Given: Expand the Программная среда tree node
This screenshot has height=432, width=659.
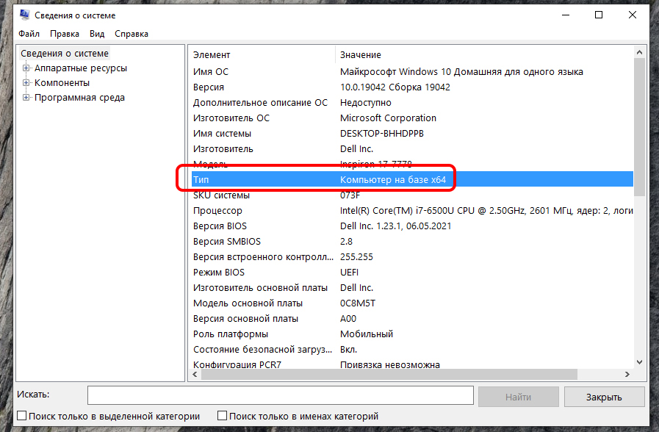Looking at the screenshot, I should pos(26,98).
